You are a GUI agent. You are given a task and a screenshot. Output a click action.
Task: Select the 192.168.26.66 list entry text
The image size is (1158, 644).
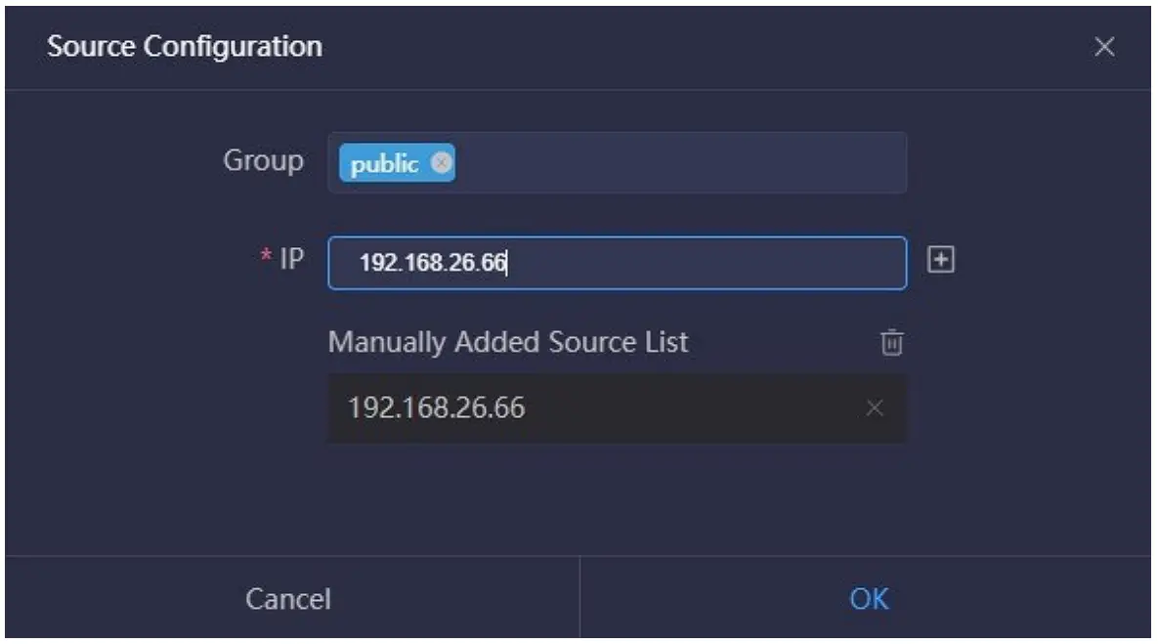(437, 408)
